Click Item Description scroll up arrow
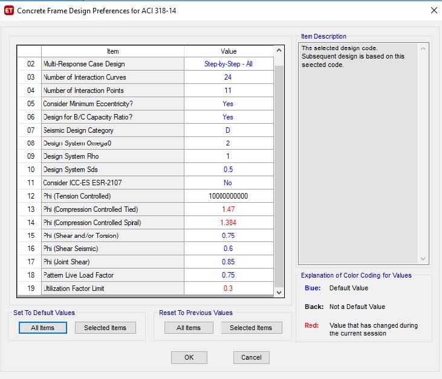 click(x=423, y=49)
